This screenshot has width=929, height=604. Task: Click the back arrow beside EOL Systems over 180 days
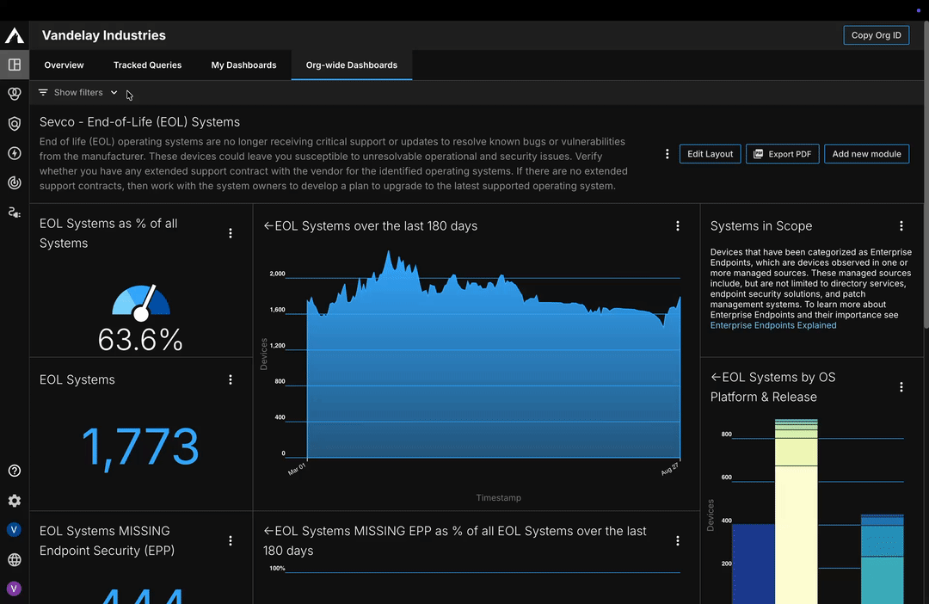click(268, 225)
